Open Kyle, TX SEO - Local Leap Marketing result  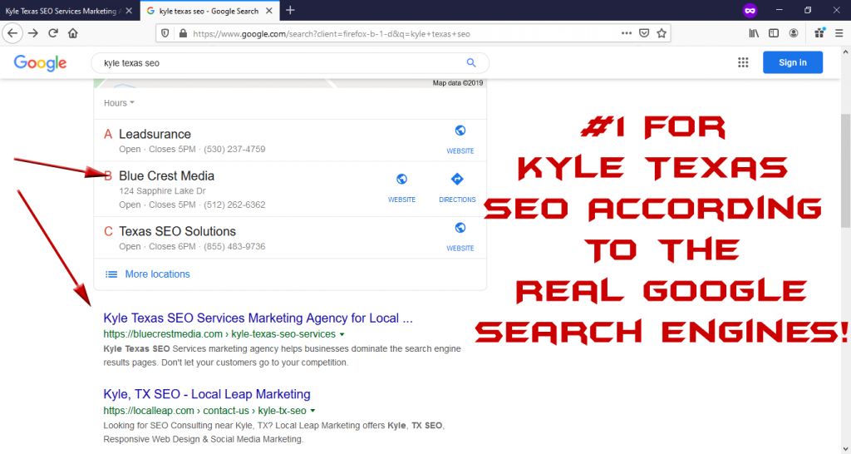click(206, 394)
